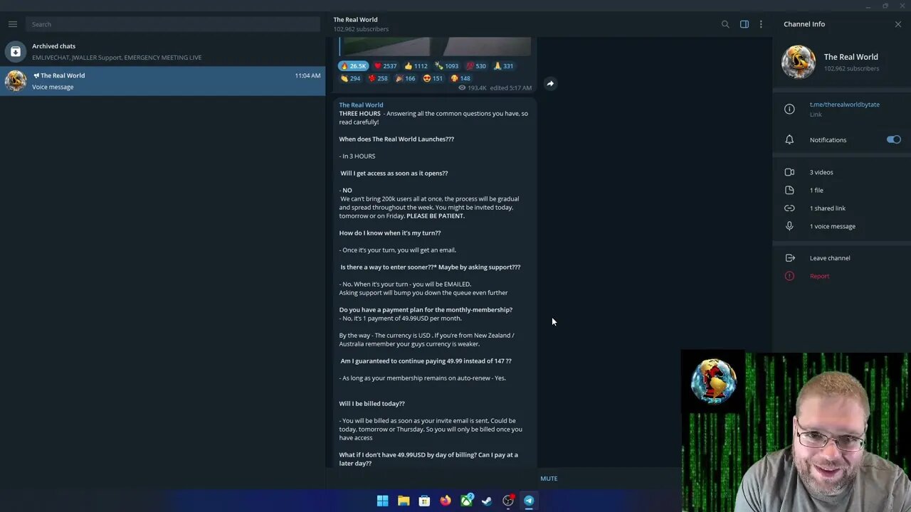This screenshot has height=512, width=911.
Task: Toggle the right info side panel
Action: pyautogui.click(x=744, y=24)
